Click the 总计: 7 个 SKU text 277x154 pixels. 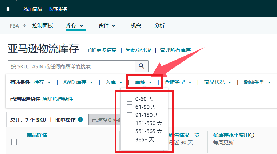pyautogui.click(x=28, y=120)
